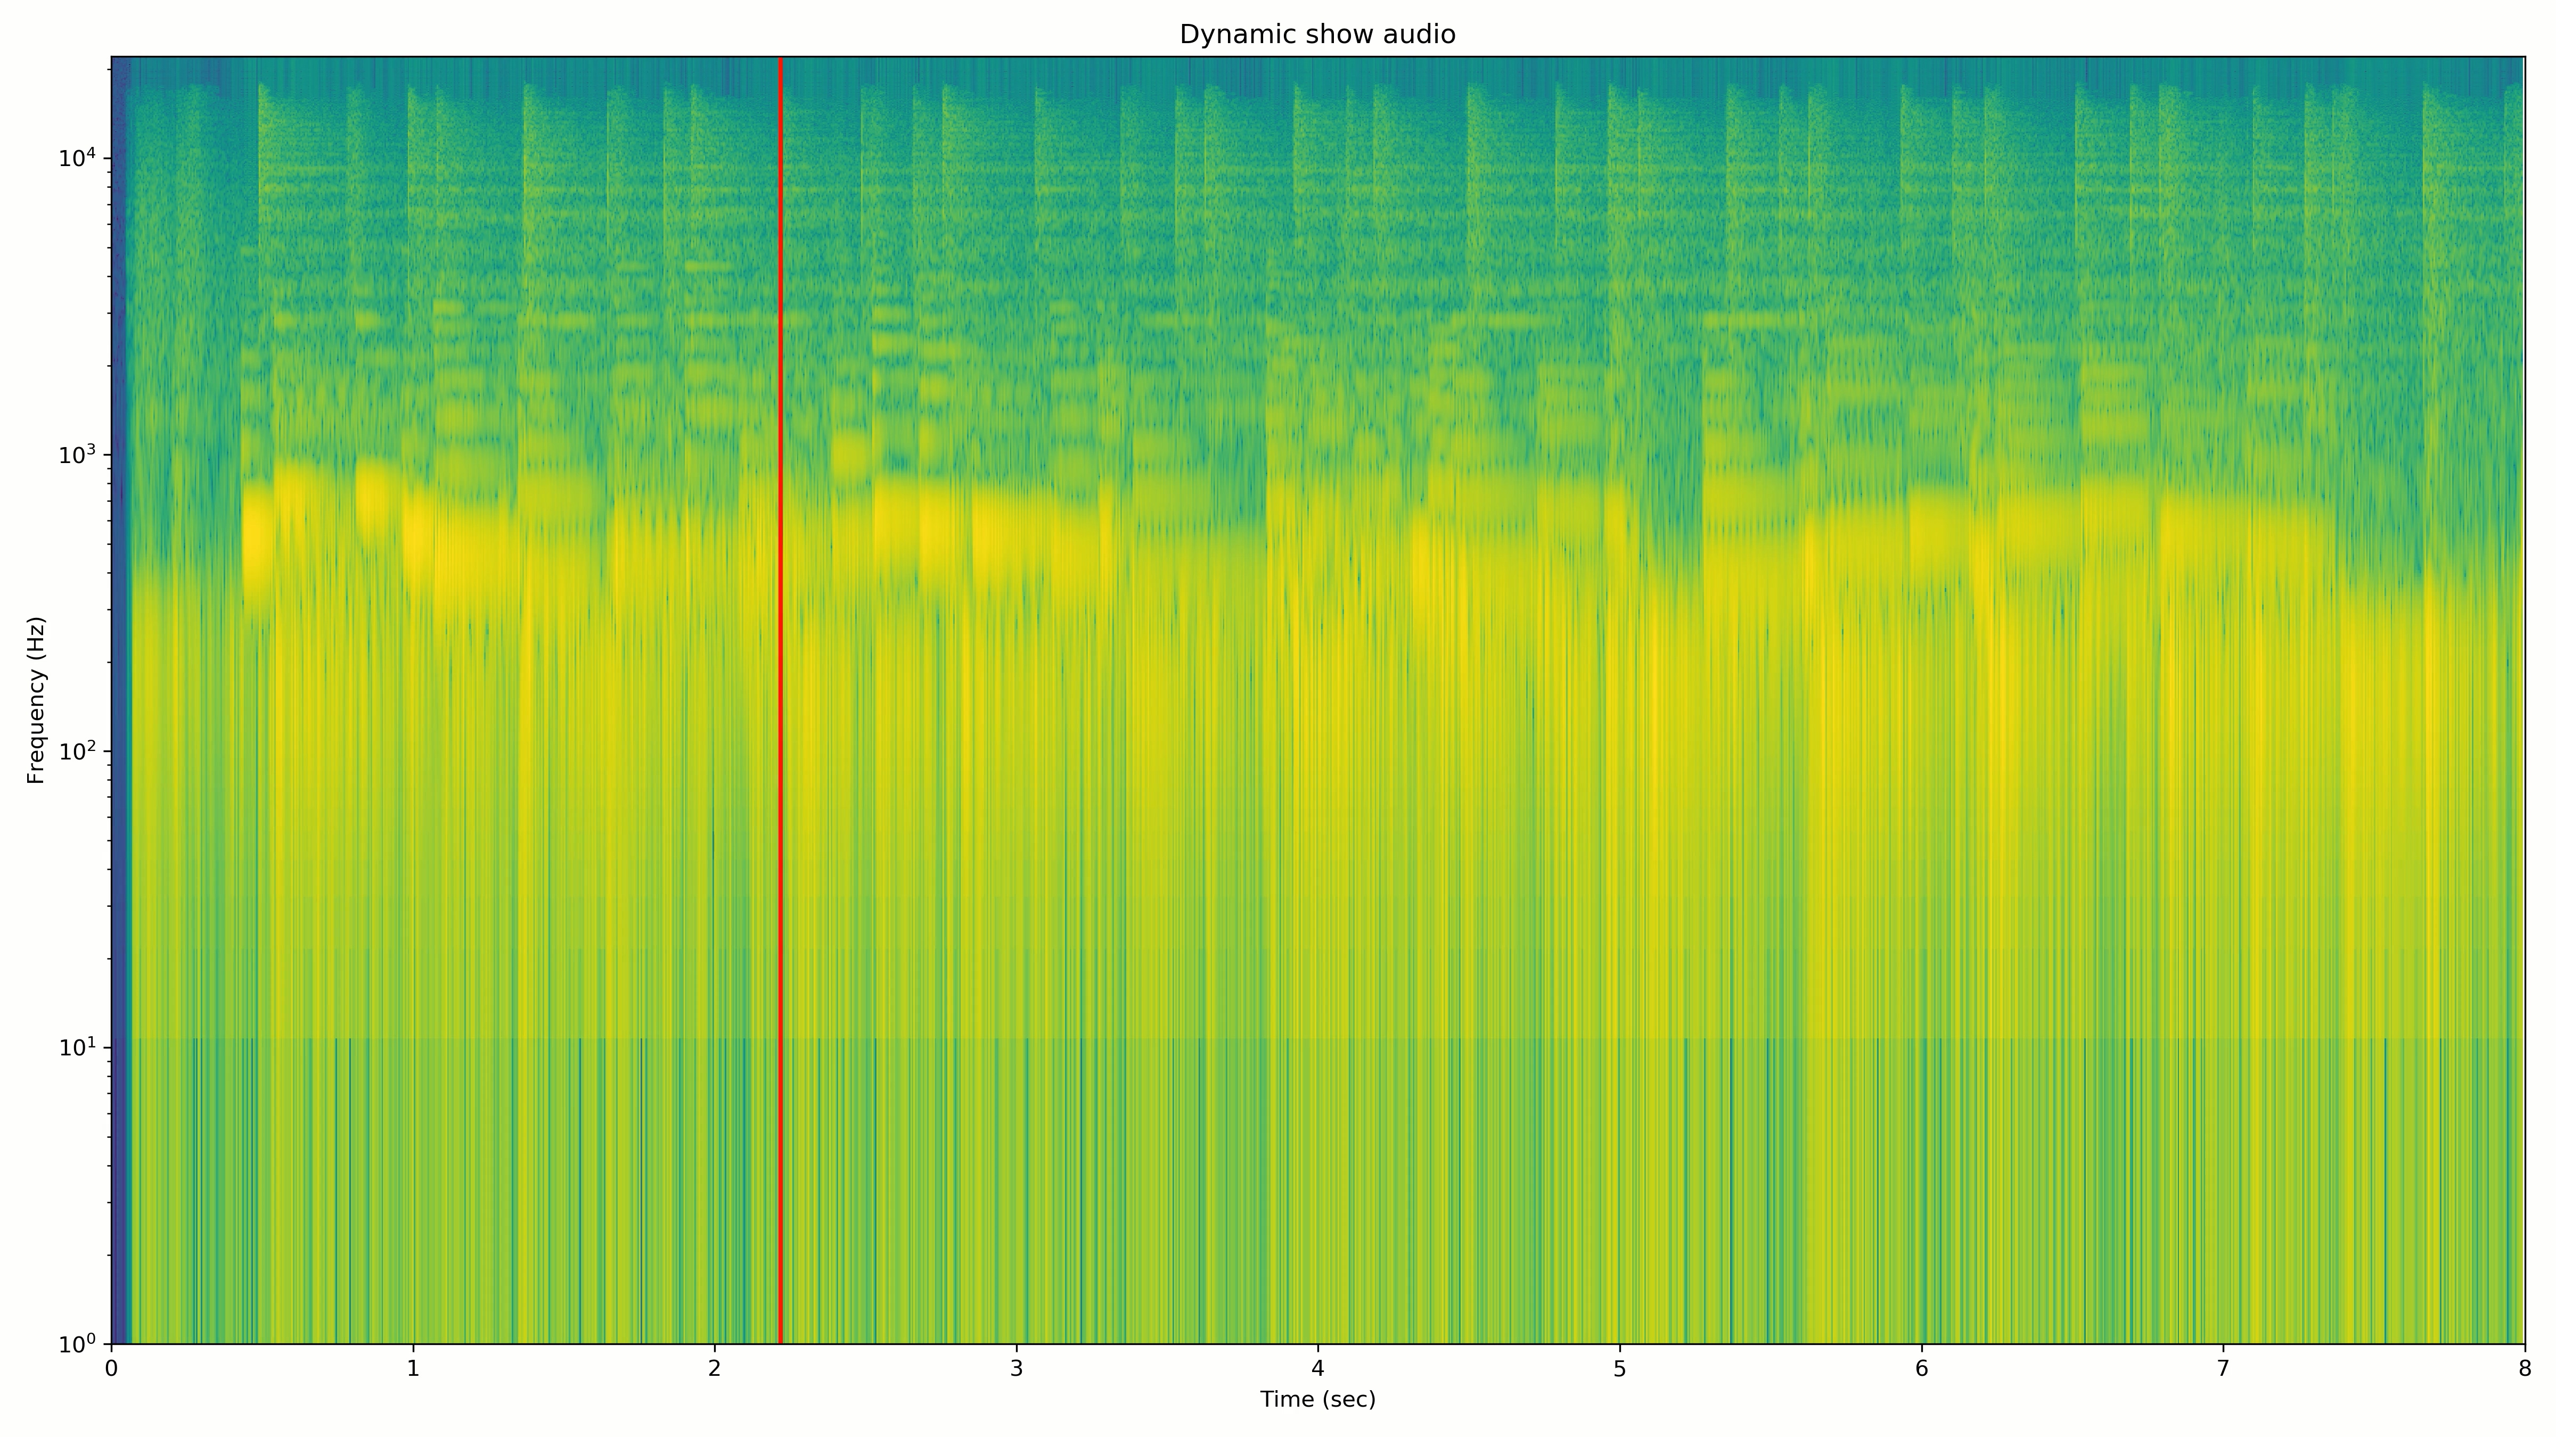
Task: Click the 10^3 frequency tick label
Action: [x=77, y=453]
